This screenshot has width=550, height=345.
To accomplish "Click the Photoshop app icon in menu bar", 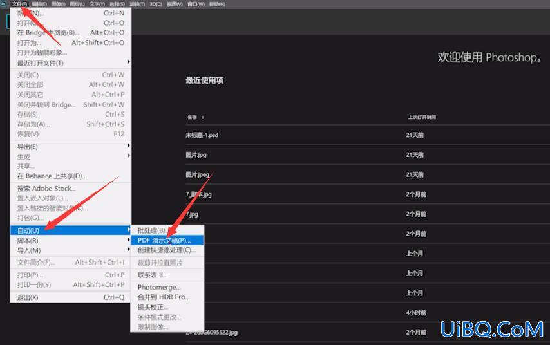I will coord(3,4).
